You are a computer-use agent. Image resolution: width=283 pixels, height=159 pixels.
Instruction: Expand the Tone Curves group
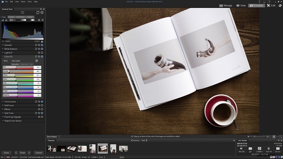point(3,102)
